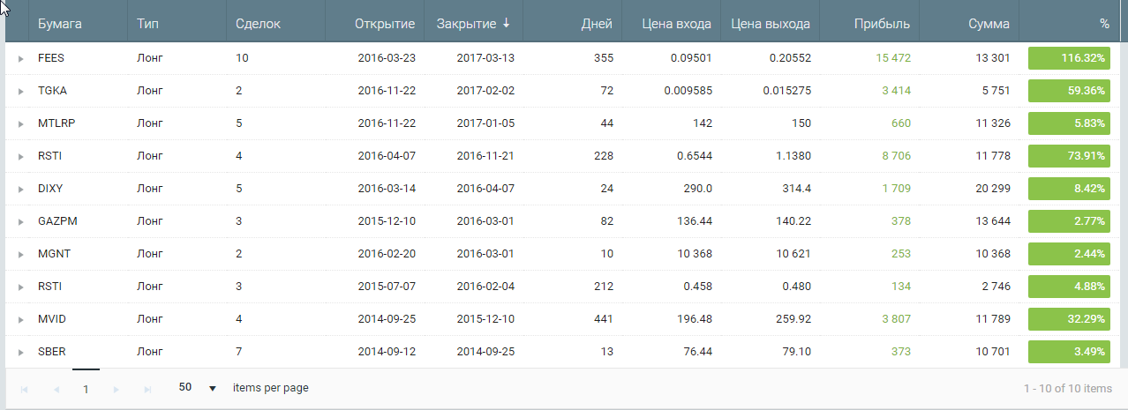
Task: Go to previous page arrow
Action: (x=56, y=389)
